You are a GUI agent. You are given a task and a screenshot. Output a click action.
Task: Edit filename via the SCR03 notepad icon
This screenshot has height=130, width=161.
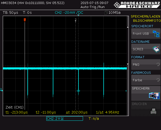coord(156,49)
